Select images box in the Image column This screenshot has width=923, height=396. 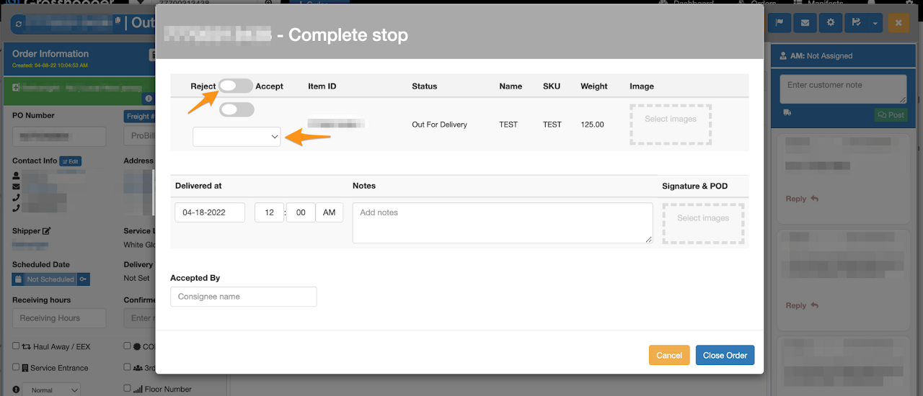point(671,125)
